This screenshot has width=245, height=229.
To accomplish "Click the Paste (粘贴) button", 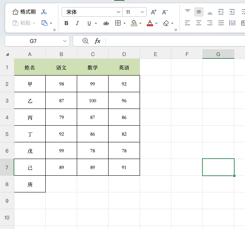I will click(x=21, y=23).
